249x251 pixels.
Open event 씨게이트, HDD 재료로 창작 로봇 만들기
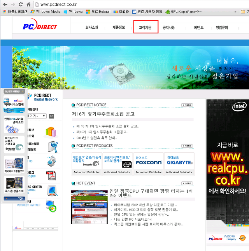146,210
